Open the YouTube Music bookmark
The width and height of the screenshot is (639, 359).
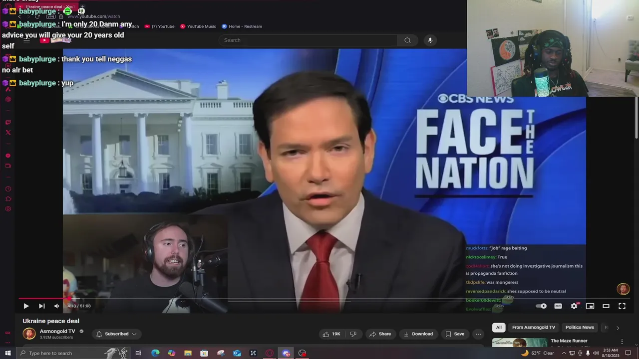(198, 26)
